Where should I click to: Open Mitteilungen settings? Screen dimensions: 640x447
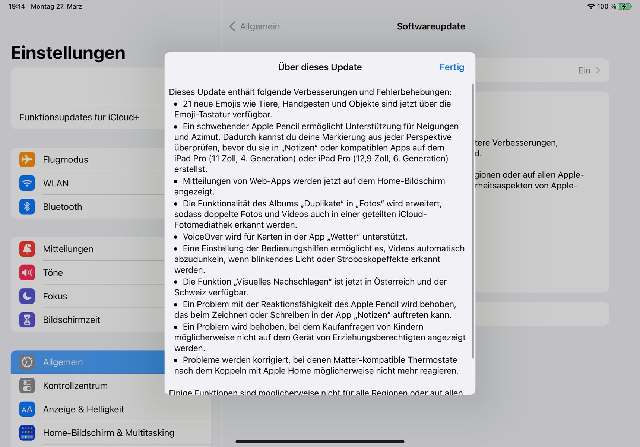tap(88, 249)
